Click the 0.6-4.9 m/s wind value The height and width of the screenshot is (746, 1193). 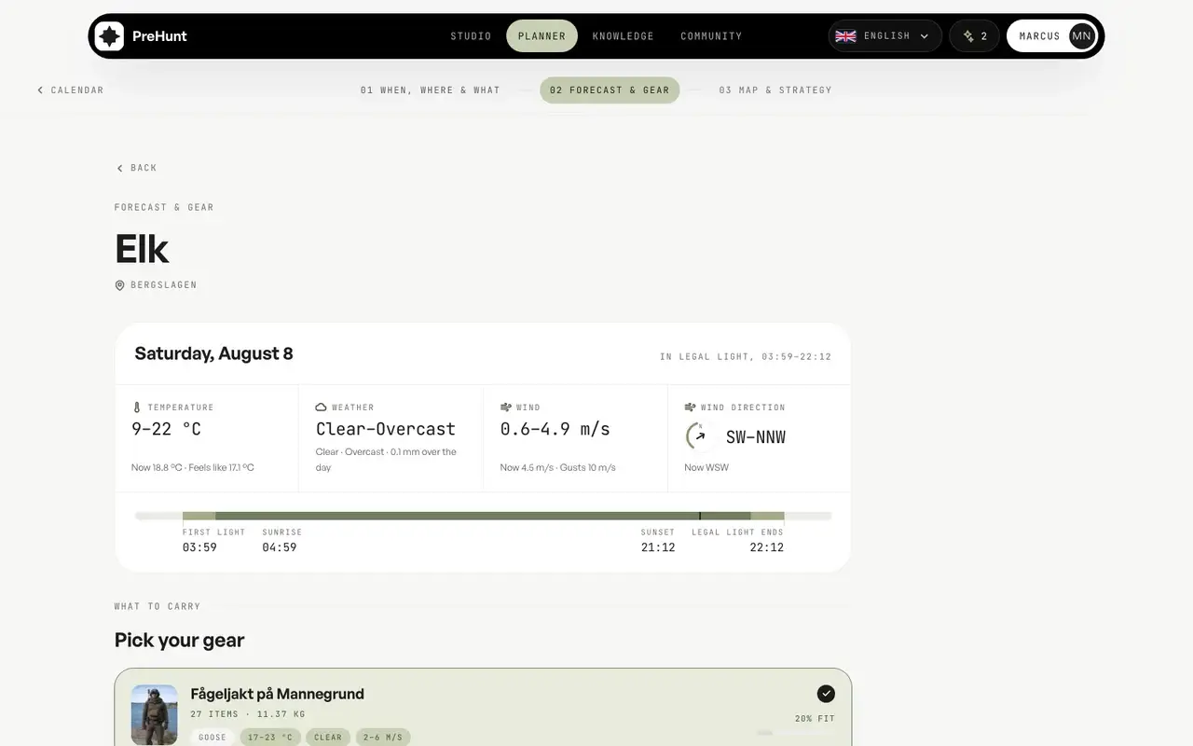(x=555, y=429)
